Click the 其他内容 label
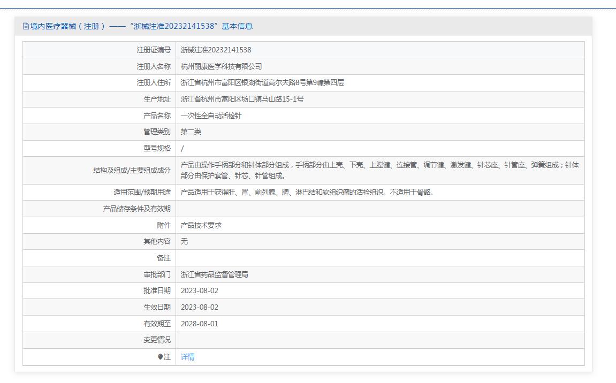The width and height of the screenshot is (616, 383). point(157,241)
